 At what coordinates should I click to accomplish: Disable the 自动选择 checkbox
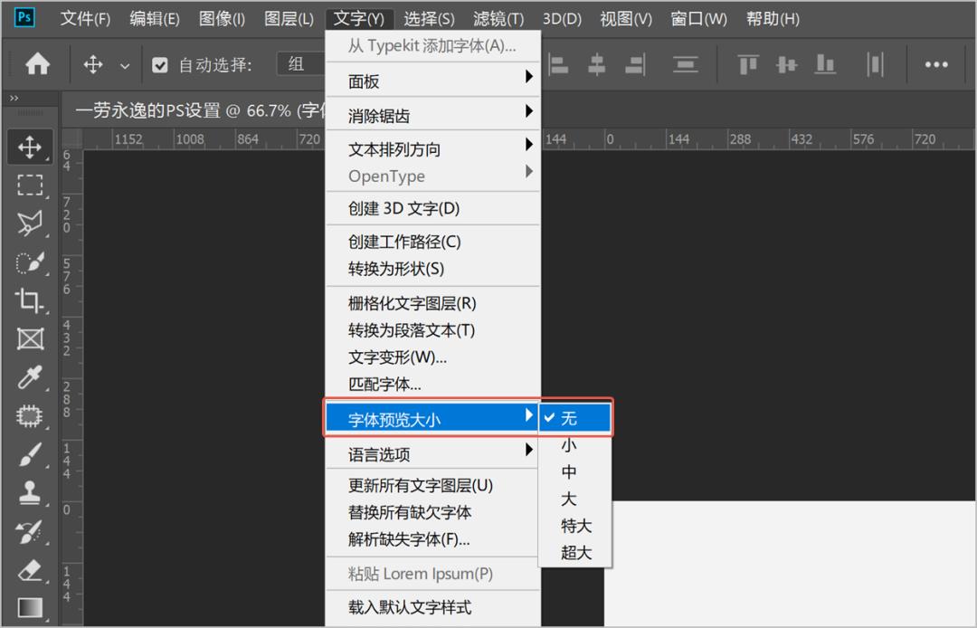159,63
